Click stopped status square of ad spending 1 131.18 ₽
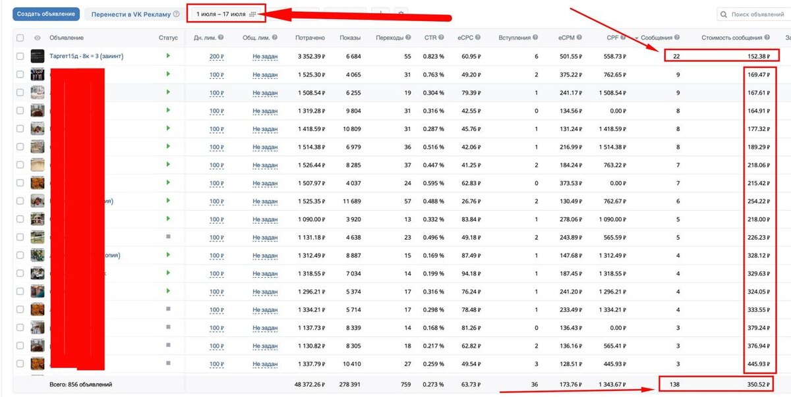This screenshot has width=791, height=397. tap(168, 236)
